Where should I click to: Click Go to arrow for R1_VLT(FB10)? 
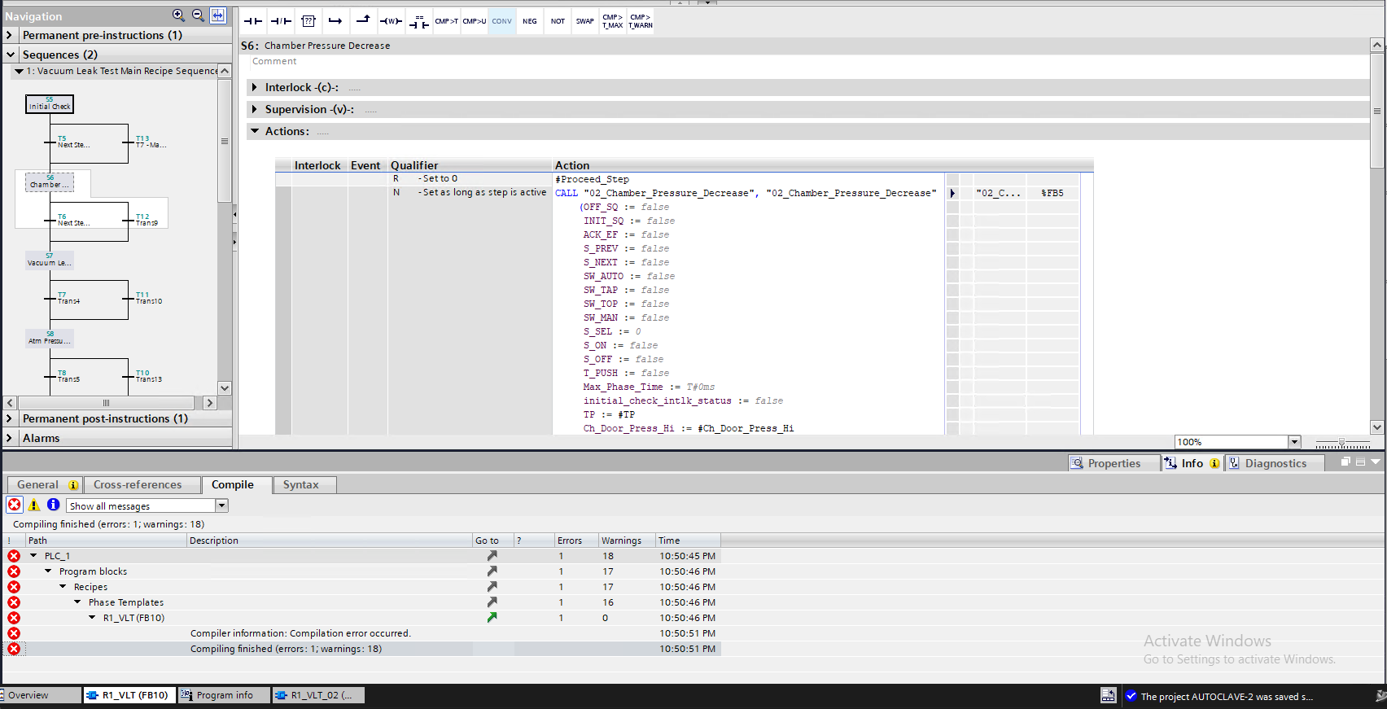click(492, 618)
